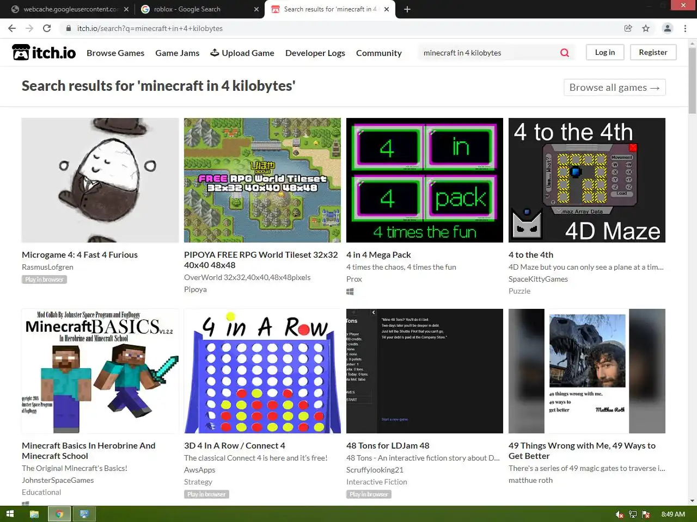Visit RasmusLofgren author page

click(47, 267)
